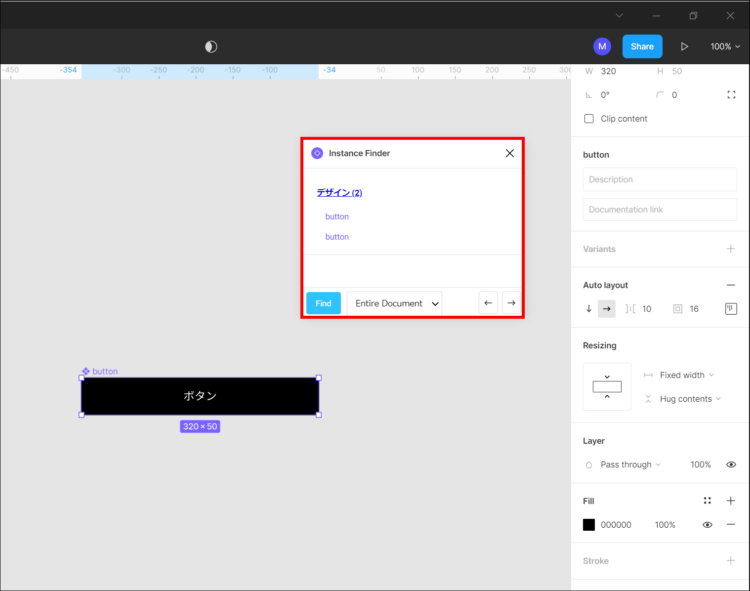
Task: Open the Pass through blend mode dropdown
Action: [x=630, y=464]
